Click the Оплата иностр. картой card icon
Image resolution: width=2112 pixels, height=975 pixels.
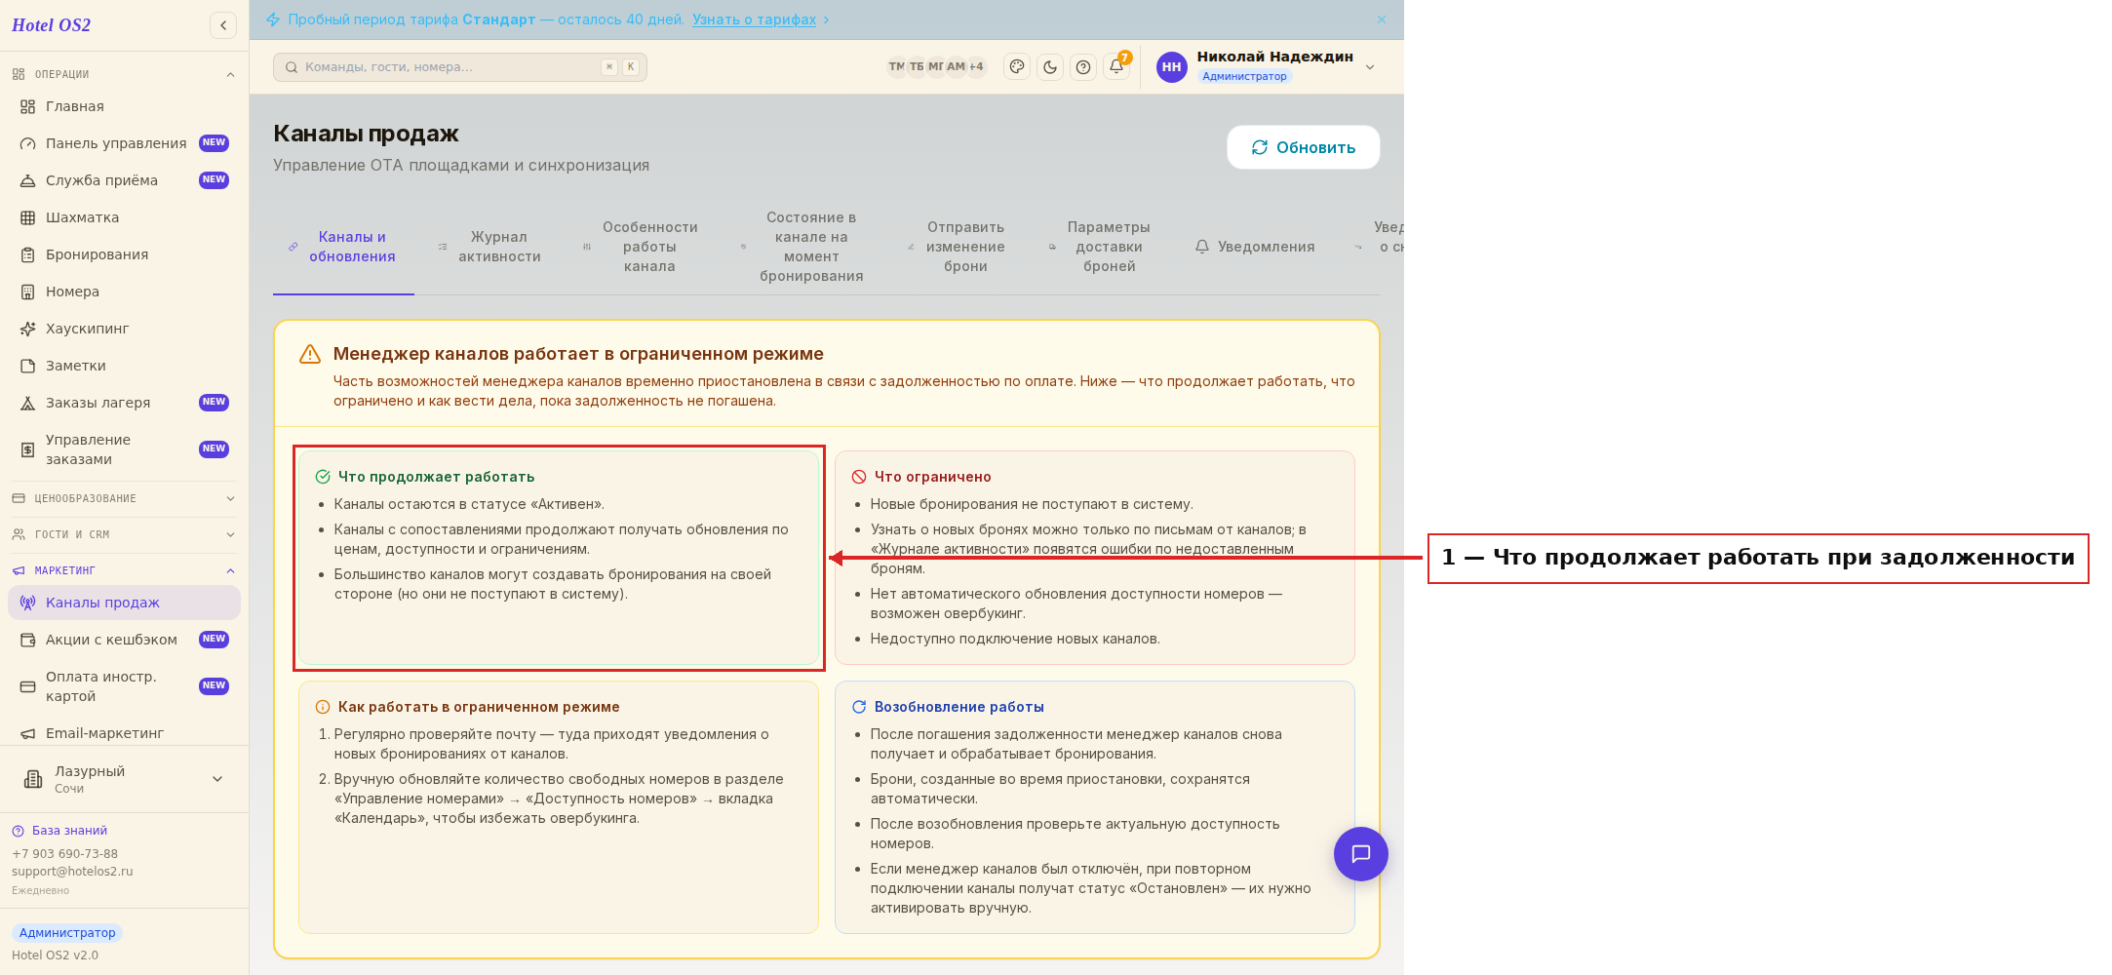(x=28, y=686)
